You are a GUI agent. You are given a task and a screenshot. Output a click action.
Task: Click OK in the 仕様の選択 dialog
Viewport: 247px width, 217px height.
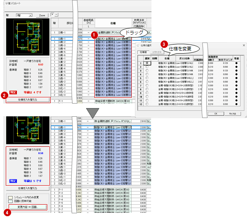coord(215,113)
